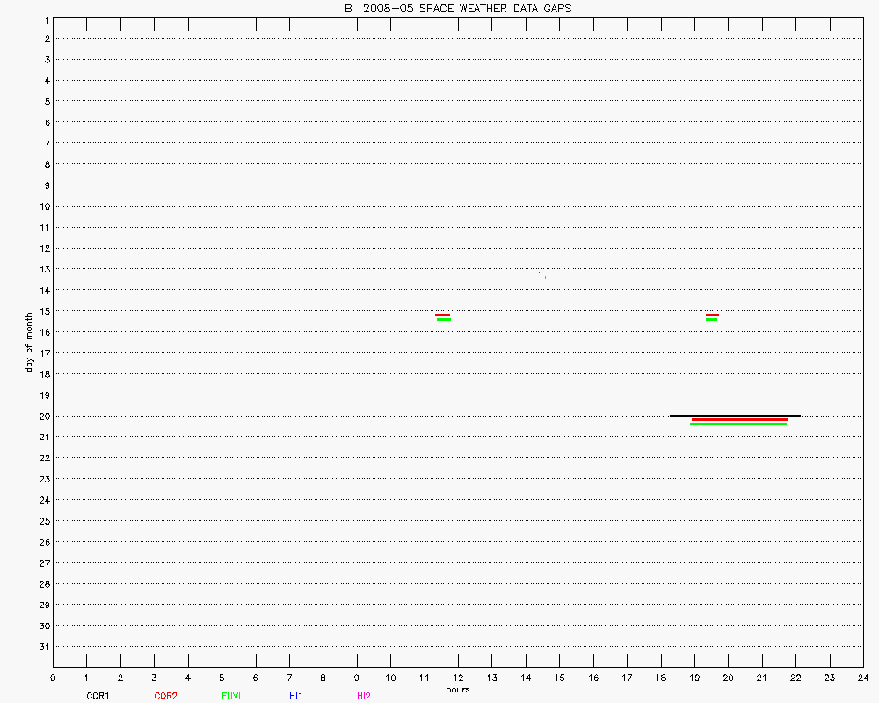Click the green EUVI gap bar on day 20
The image size is (879, 703).
[738, 424]
